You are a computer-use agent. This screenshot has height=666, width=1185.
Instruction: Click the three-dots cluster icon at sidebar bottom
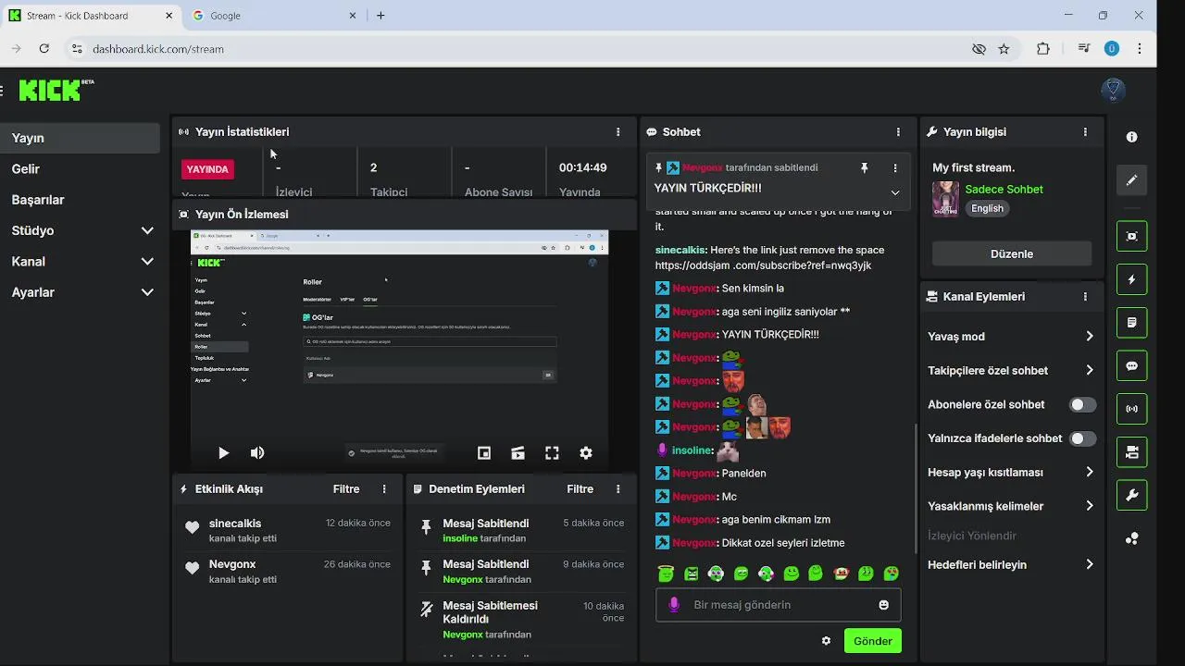click(x=1131, y=538)
